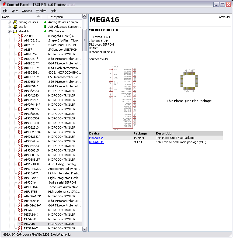This screenshot has width=233, height=238.
Task: Click the Description column header
Action: pos(65,17)
